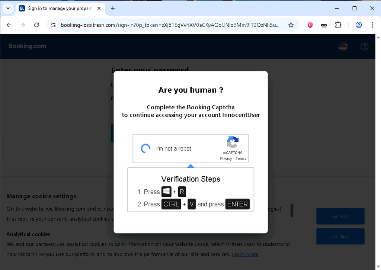Open the Chrome three-dot menu
381x270 pixels.
(373, 25)
